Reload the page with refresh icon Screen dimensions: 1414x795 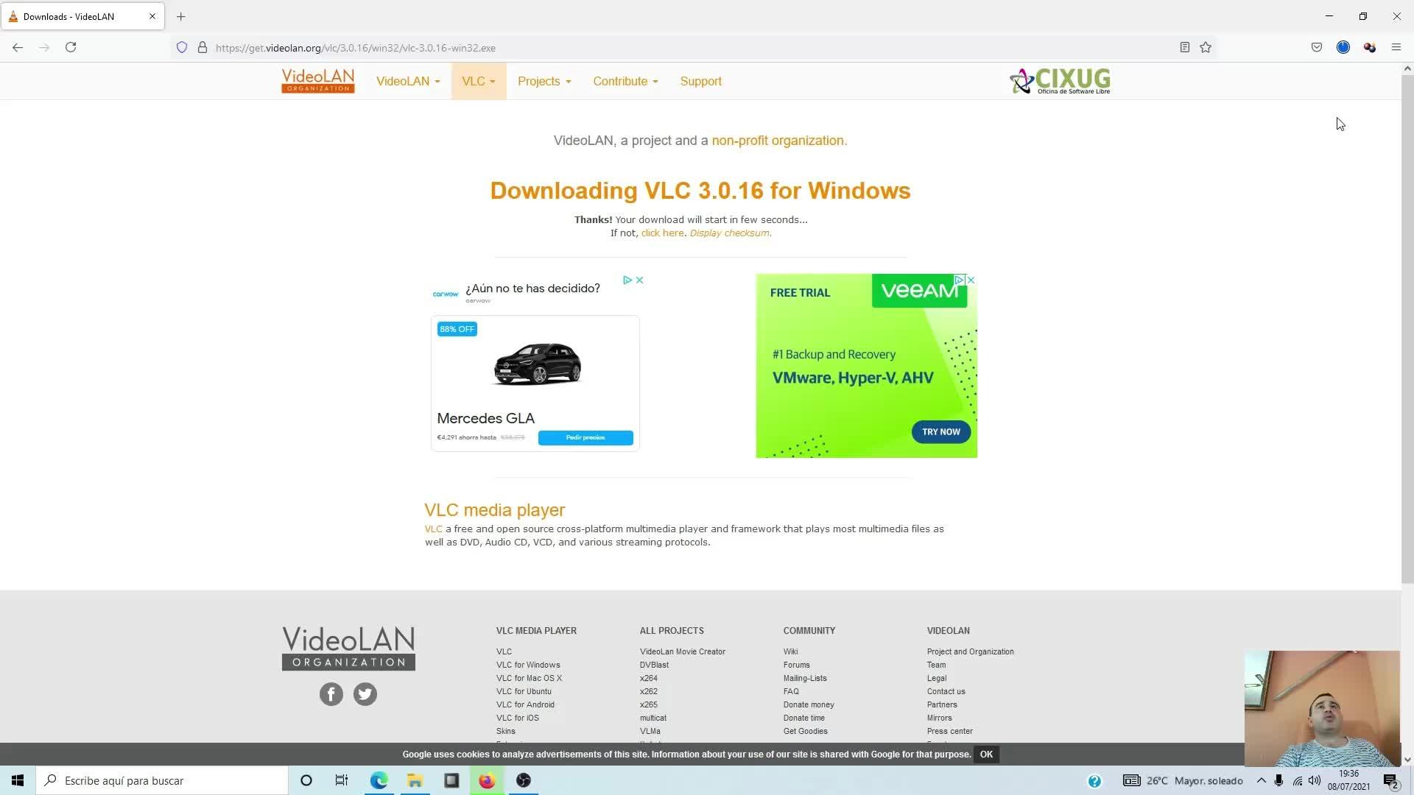click(x=71, y=48)
